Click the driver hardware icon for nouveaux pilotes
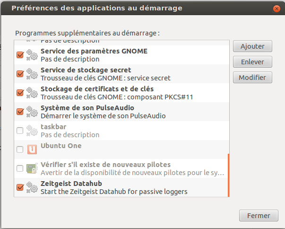 pos(32,168)
